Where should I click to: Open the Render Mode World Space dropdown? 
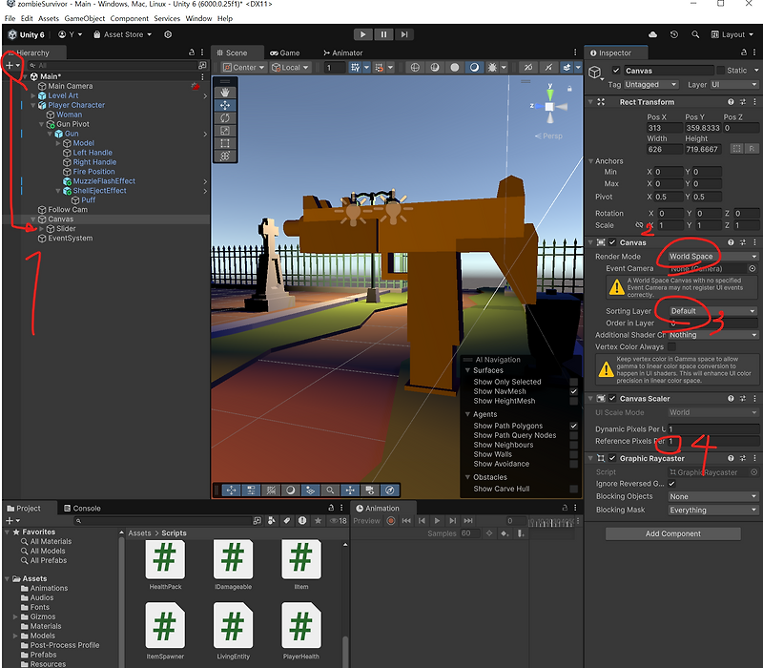pos(712,256)
